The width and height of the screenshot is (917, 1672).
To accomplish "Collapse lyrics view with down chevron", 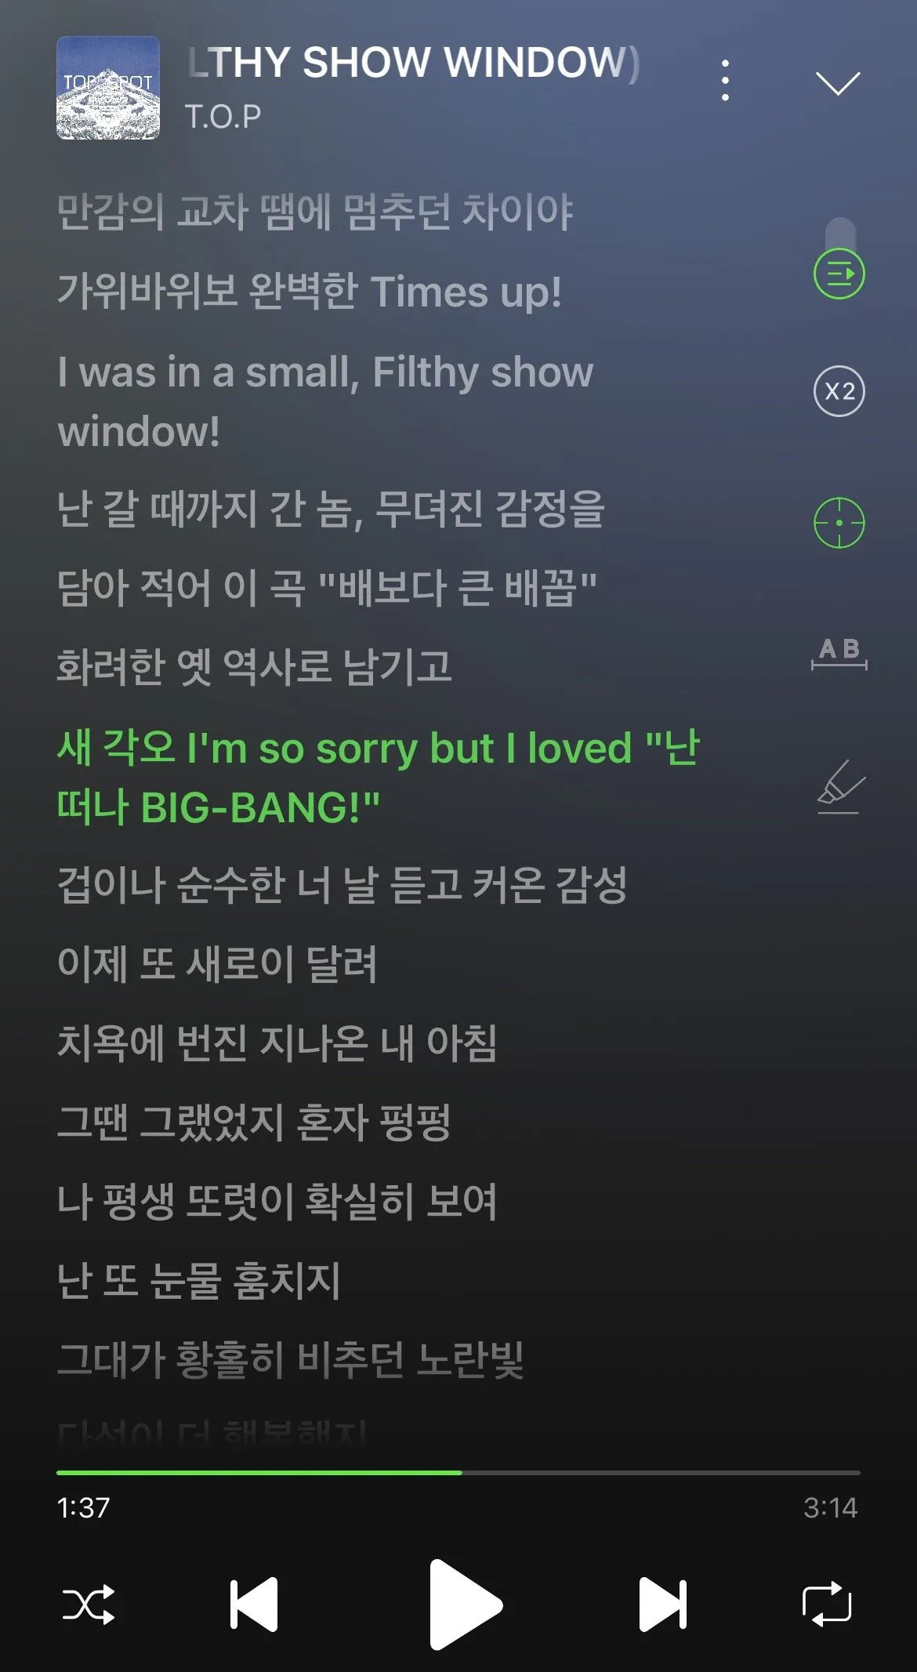I will coord(838,82).
